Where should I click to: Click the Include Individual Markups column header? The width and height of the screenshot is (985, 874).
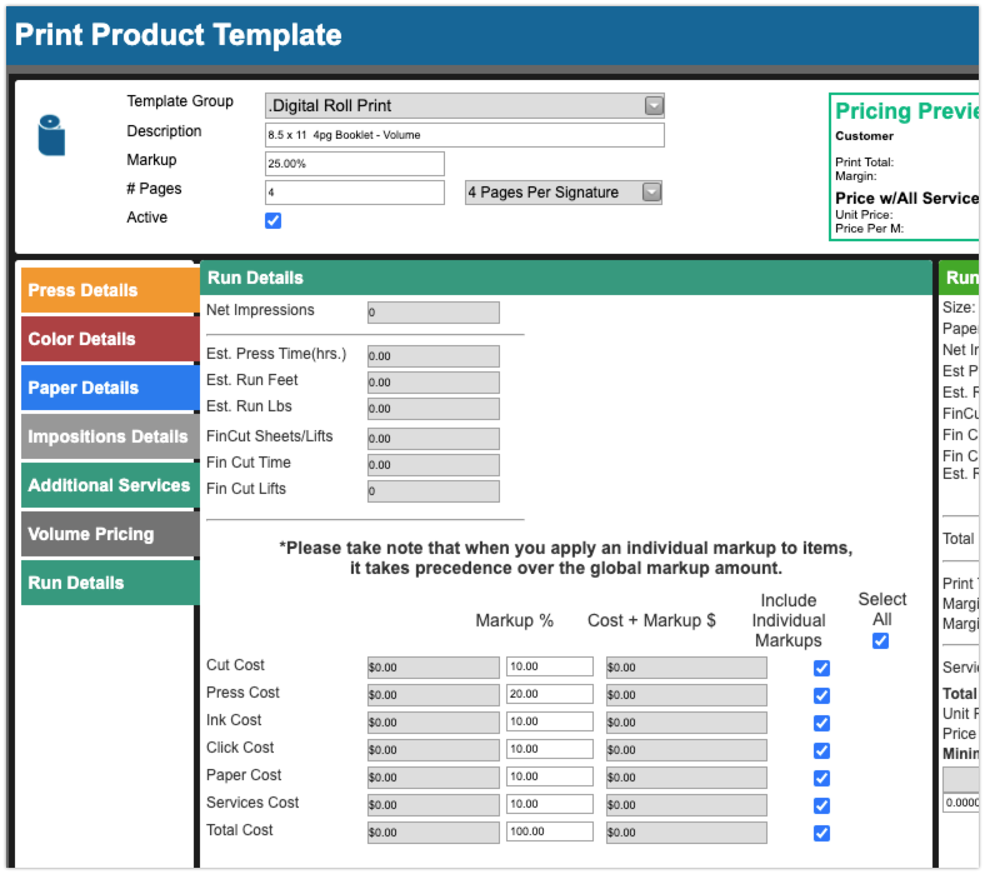pyautogui.click(x=788, y=620)
